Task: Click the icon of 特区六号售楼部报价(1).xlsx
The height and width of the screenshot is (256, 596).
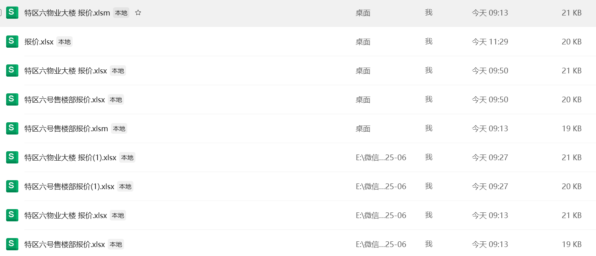Action: point(12,186)
